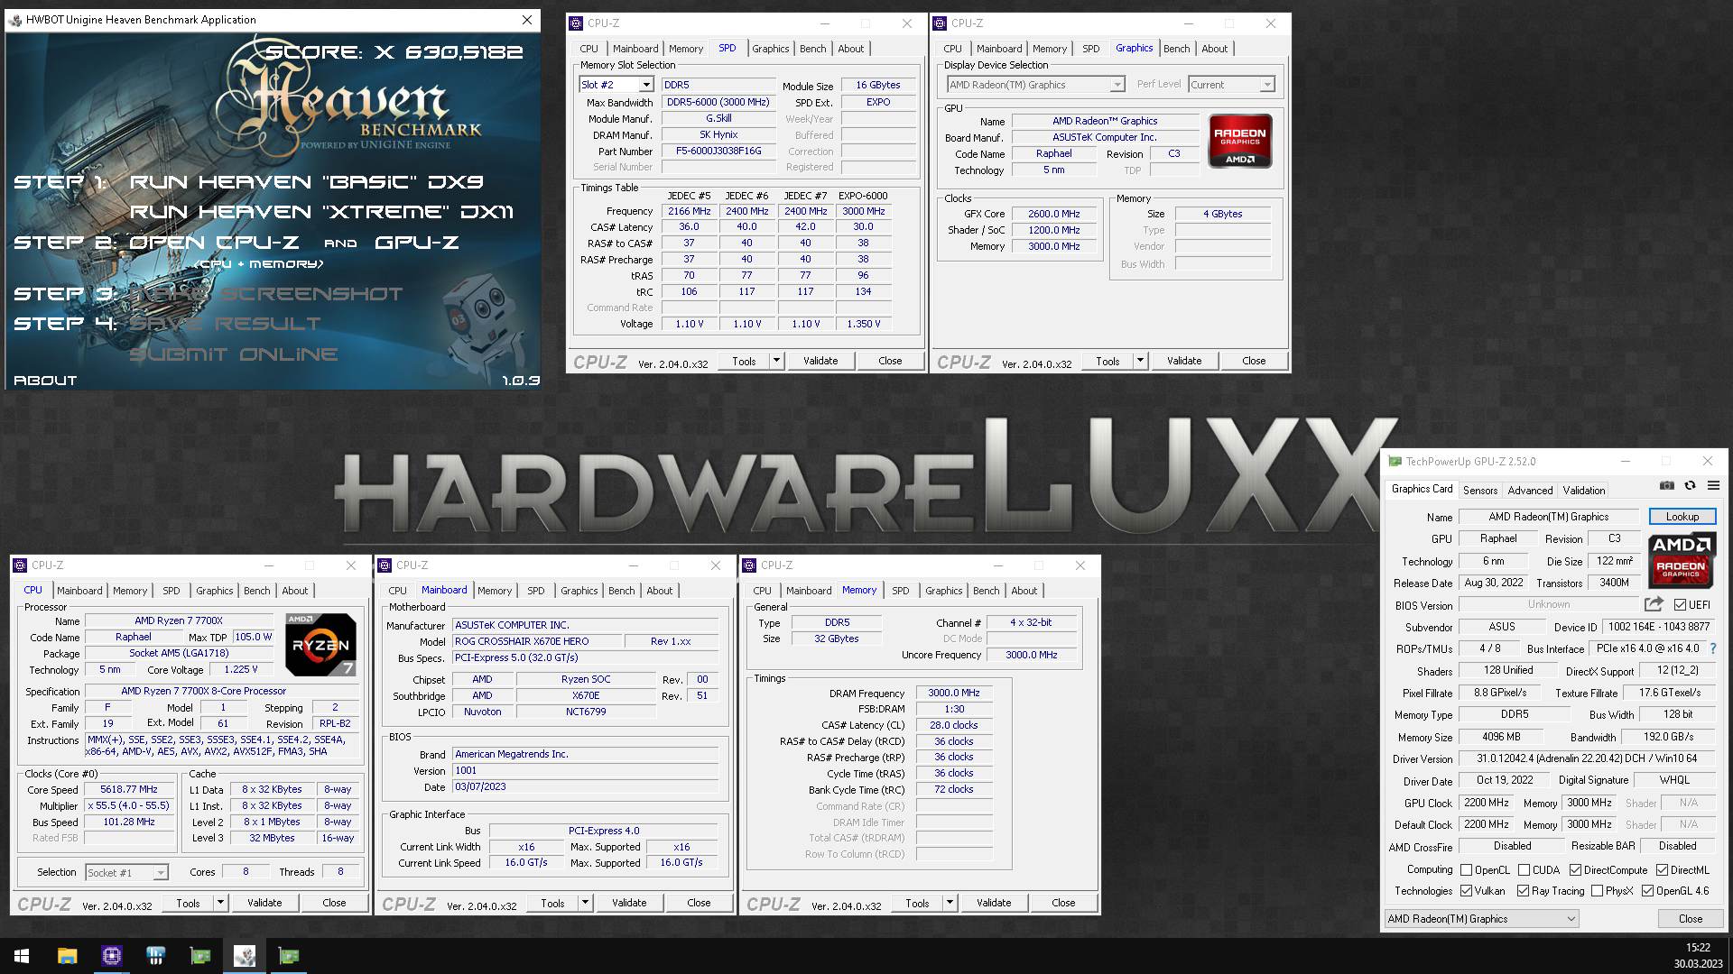Open the Windows Start menu

[x=22, y=956]
